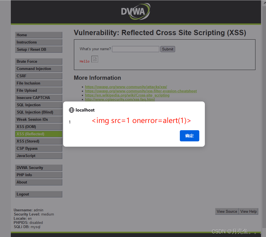
Task: Open SQL Injection page
Action: pos(39,105)
